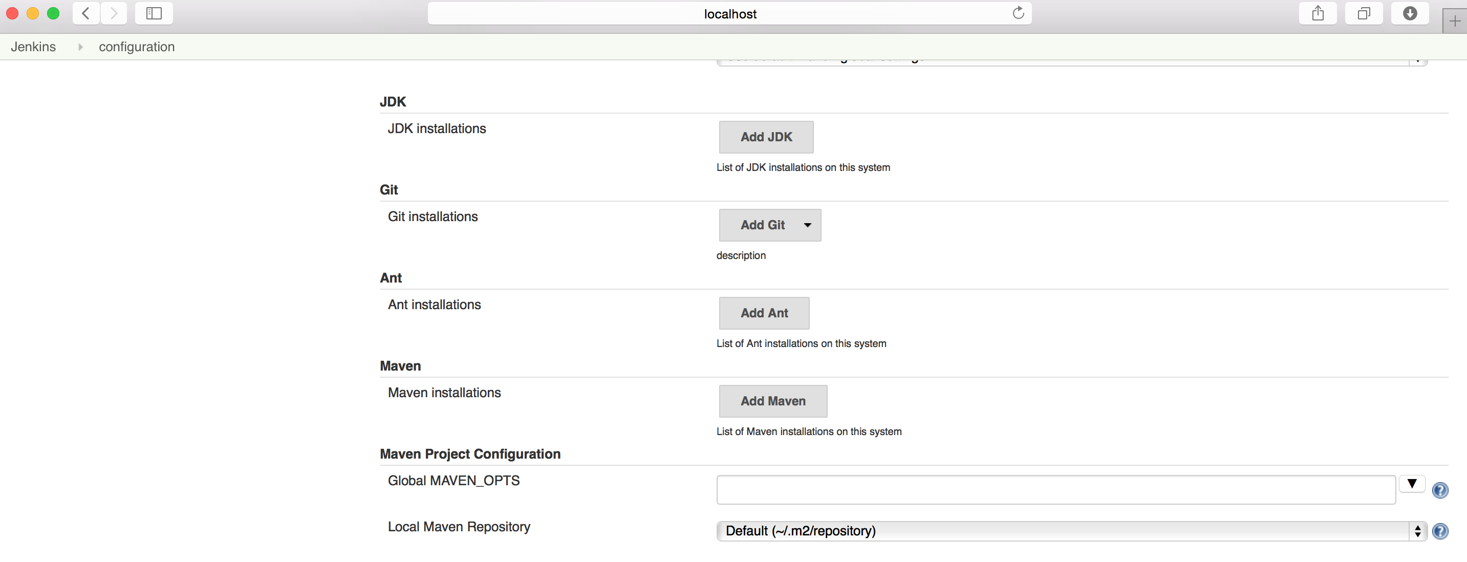
Task: Click the Add Ant button
Action: click(764, 313)
